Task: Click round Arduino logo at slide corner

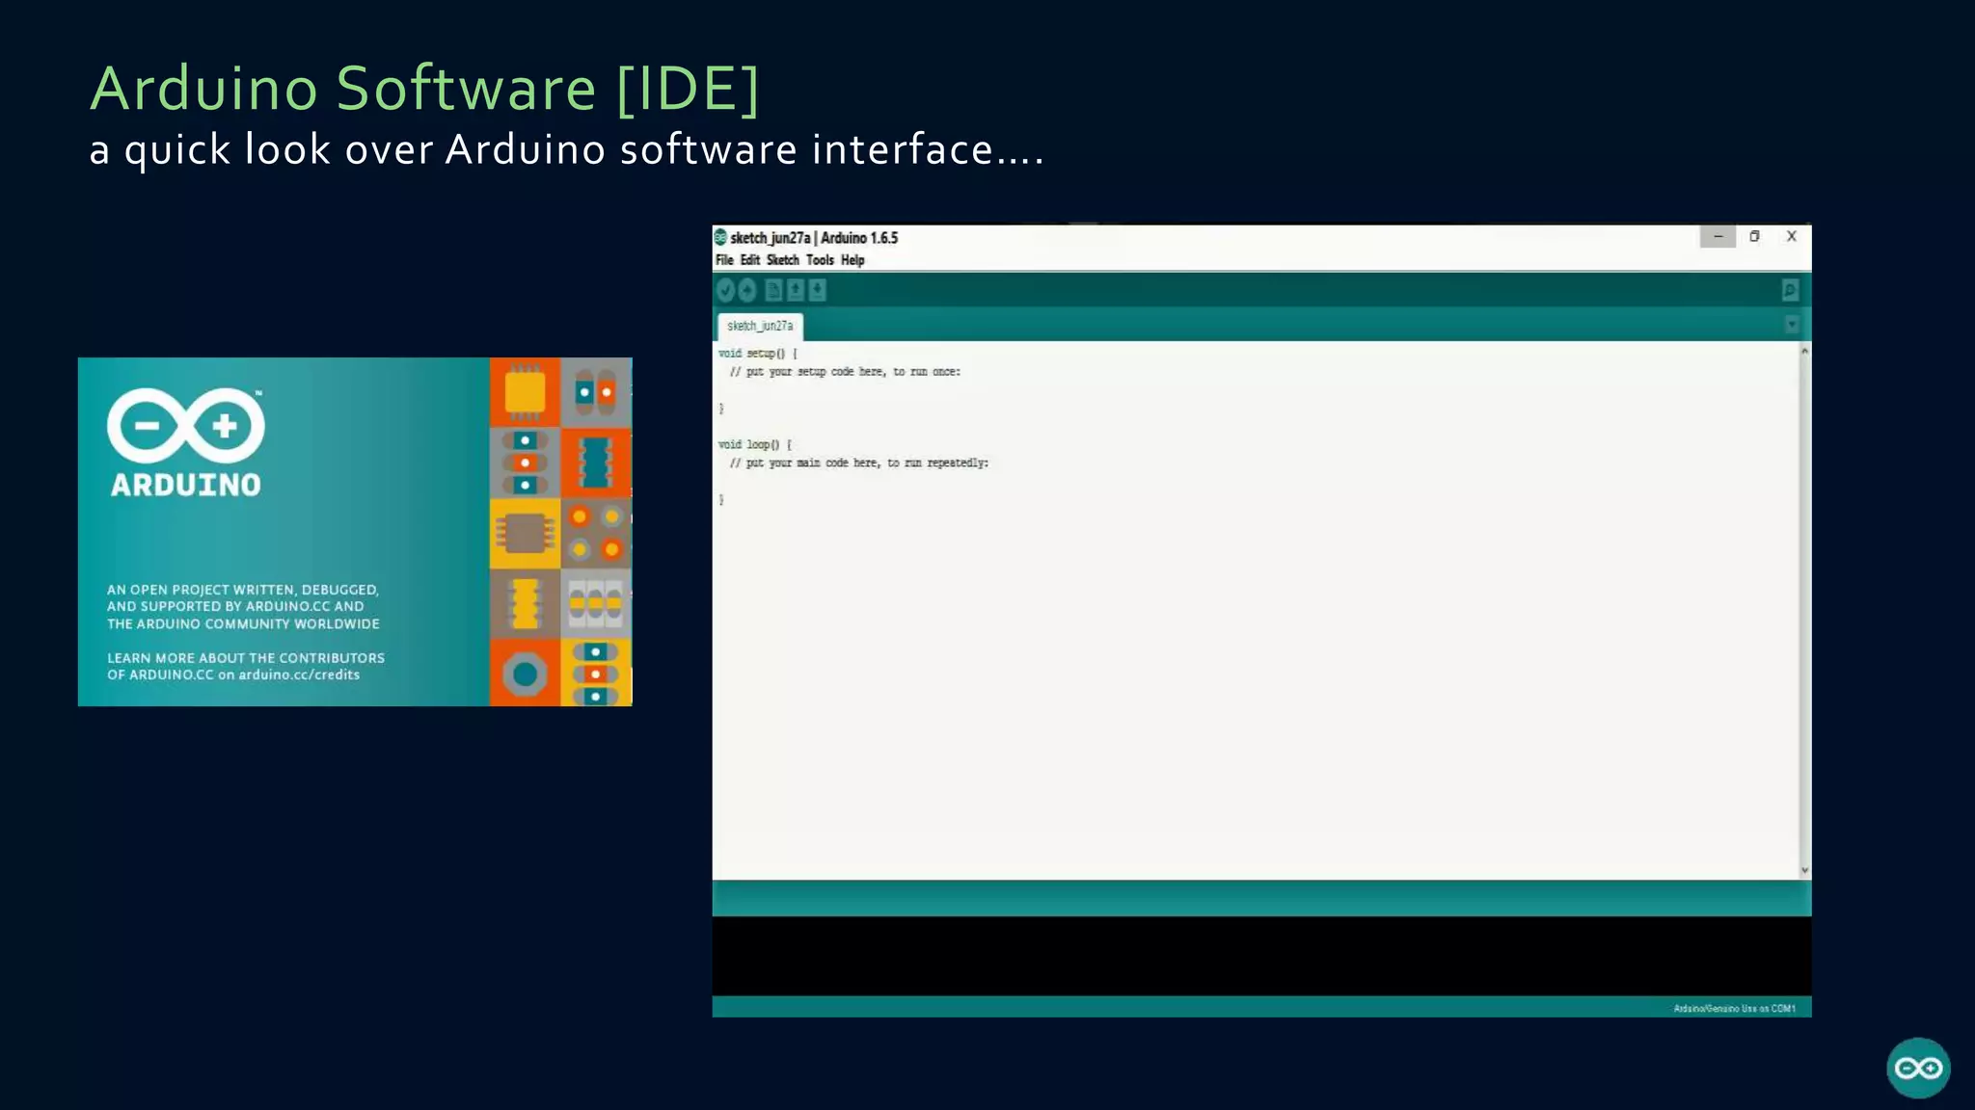Action: point(1917,1068)
